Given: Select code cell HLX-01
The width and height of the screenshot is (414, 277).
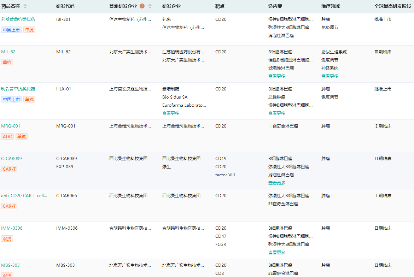Looking at the screenshot, I should point(64,89).
